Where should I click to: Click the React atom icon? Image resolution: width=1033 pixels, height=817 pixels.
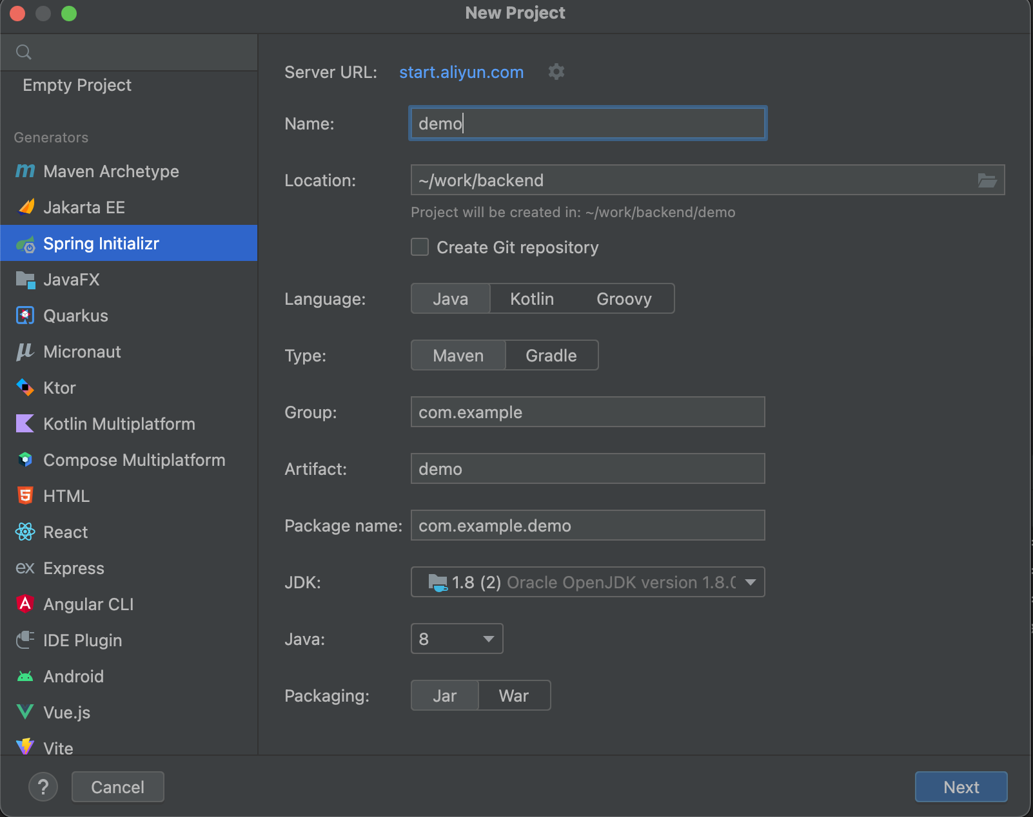[x=25, y=532]
